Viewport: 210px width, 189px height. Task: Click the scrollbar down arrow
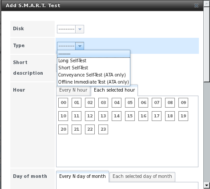[x=206, y=185]
